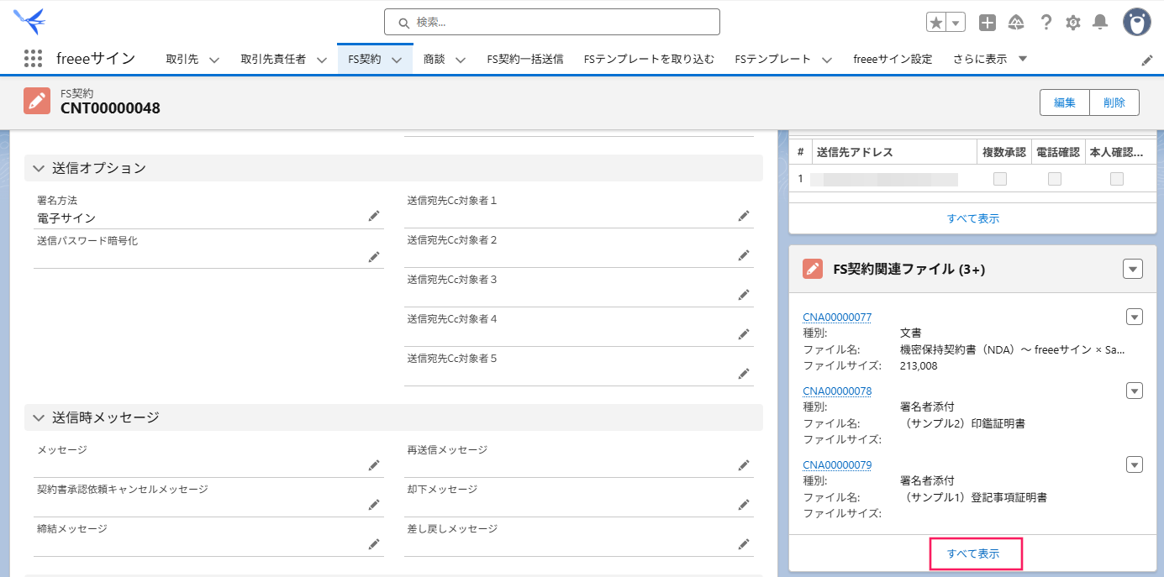The width and height of the screenshot is (1164, 577).
Task: Go to the 取引先責任者 tab
Action: tap(273, 59)
